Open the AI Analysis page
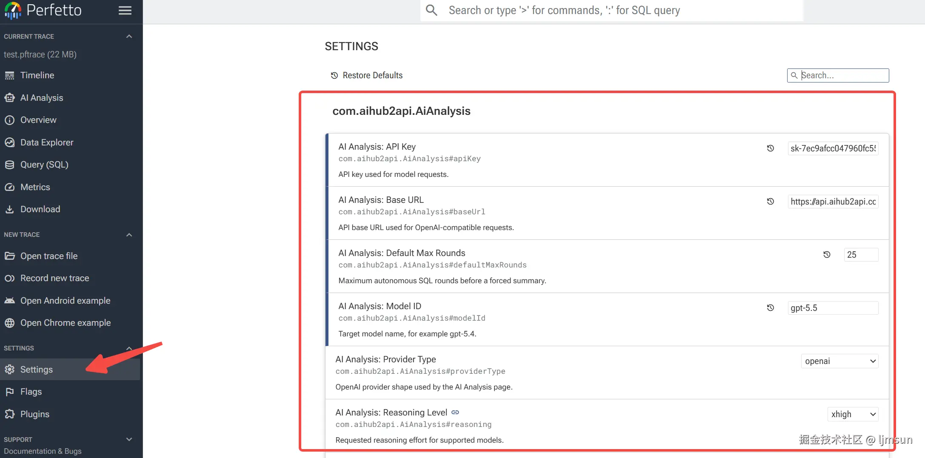 pos(42,98)
